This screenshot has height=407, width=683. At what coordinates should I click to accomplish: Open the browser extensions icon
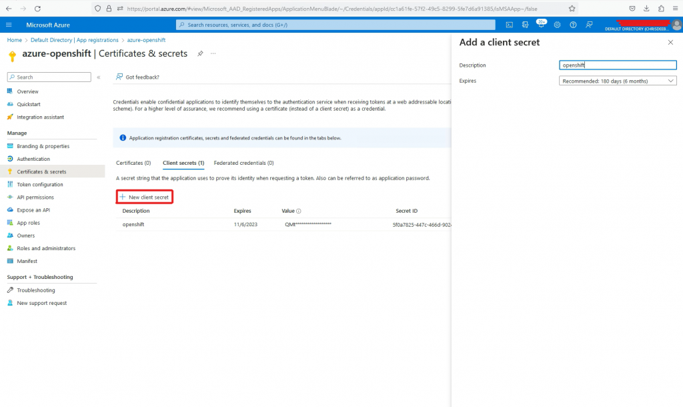(661, 9)
